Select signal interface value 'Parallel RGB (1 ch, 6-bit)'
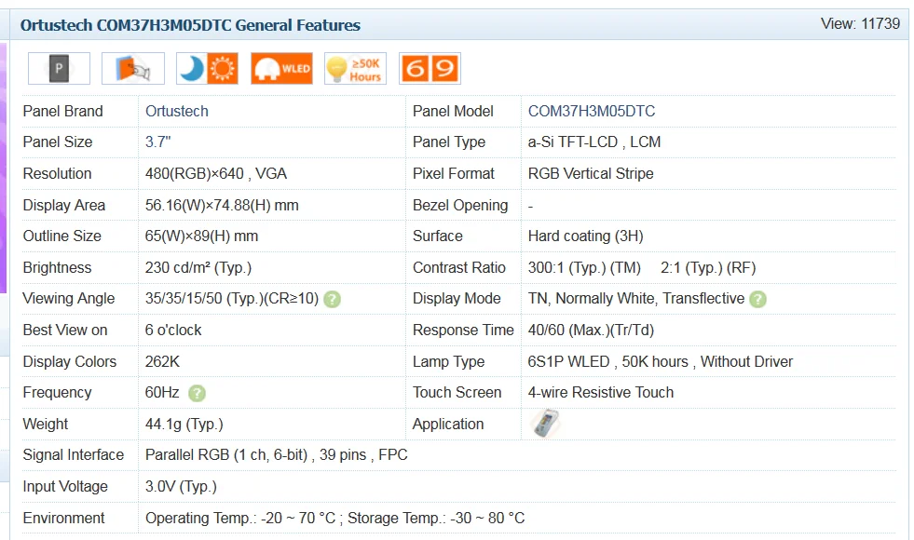 [226, 455]
